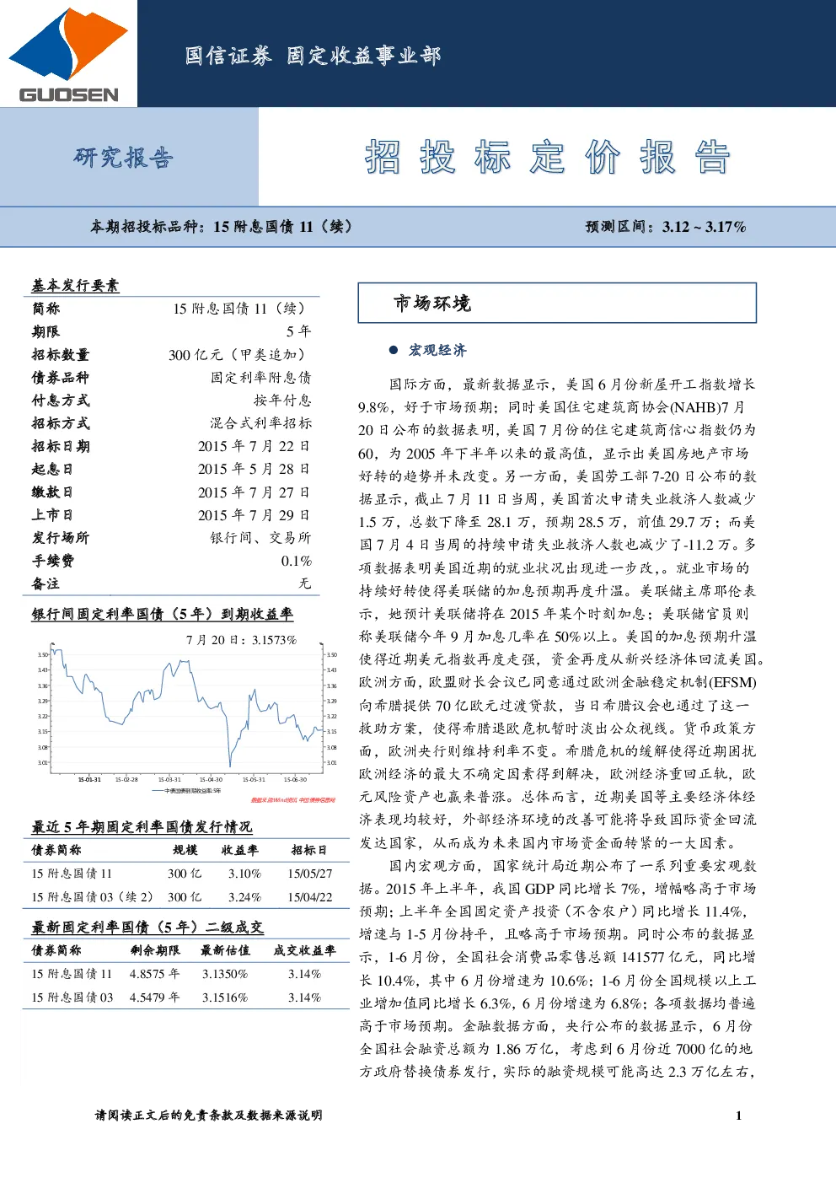Click the fee value 0.1%
Viewport: 836px width, 1183px height.
(x=297, y=561)
